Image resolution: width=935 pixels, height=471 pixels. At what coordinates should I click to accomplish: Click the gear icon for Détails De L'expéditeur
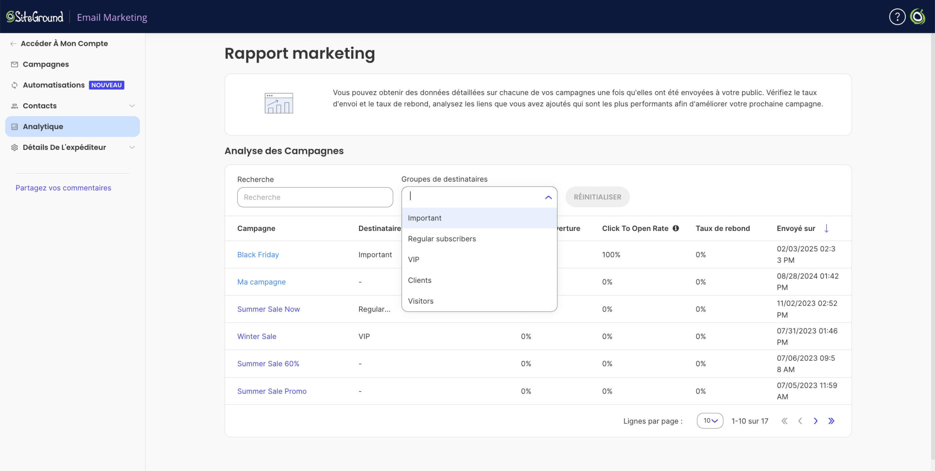(x=15, y=148)
